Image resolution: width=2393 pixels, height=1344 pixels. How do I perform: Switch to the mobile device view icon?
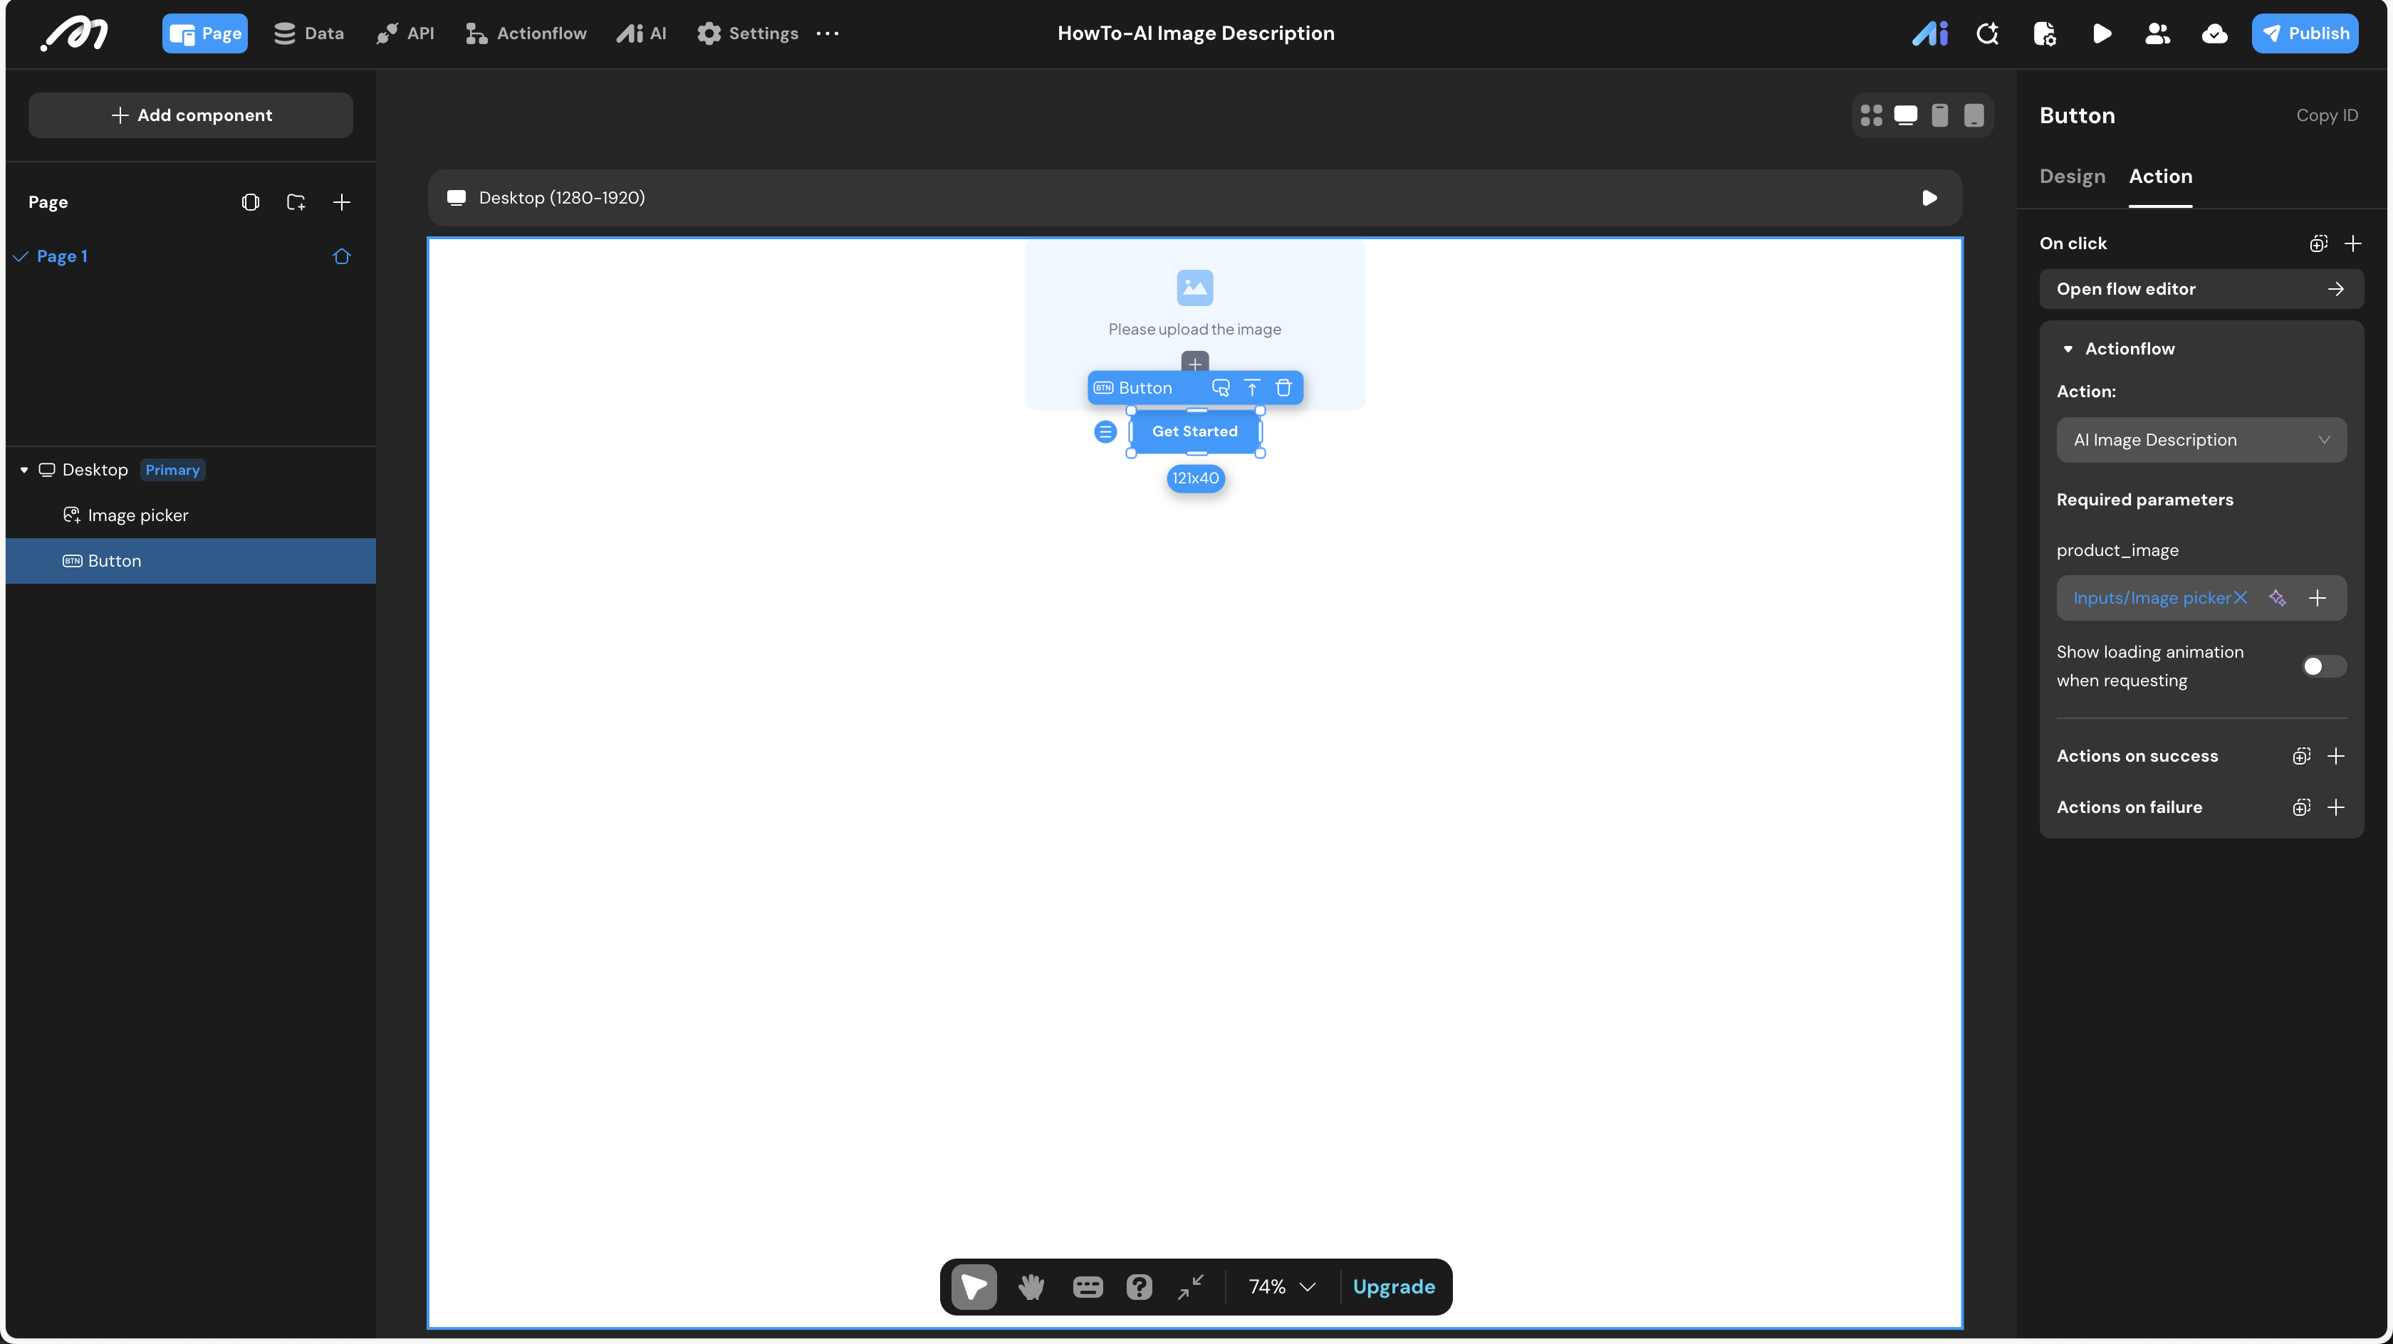pyautogui.click(x=1939, y=115)
